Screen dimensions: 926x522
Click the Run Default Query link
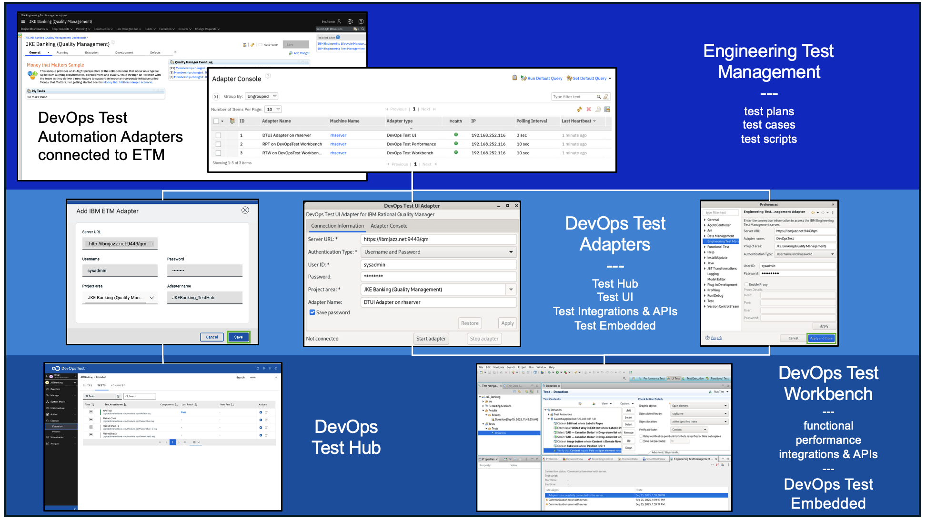(x=544, y=79)
